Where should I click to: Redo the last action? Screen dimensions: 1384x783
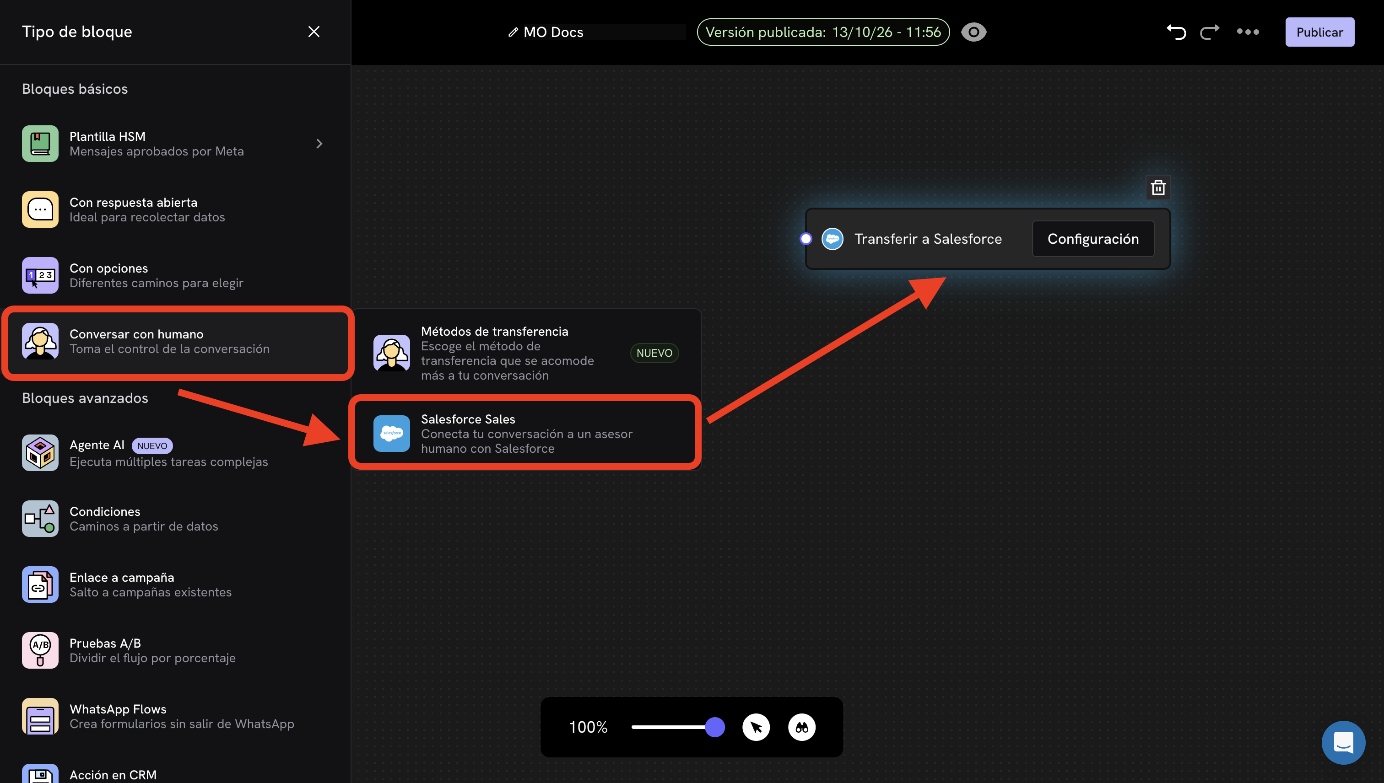point(1210,32)
